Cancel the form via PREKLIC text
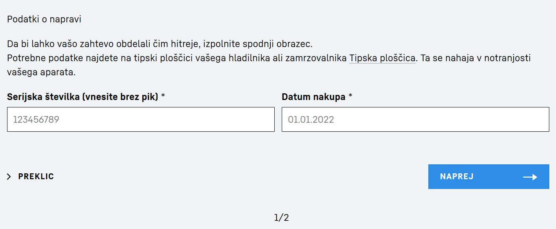 pos(36,176)
